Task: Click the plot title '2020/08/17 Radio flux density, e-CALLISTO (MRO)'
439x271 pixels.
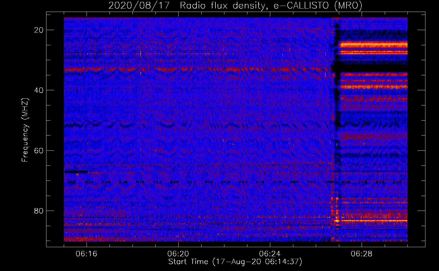Action: pos(235,5)
